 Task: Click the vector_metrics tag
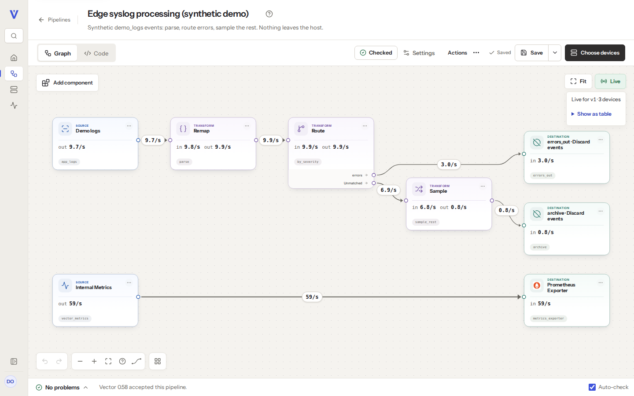click(75, 319)
